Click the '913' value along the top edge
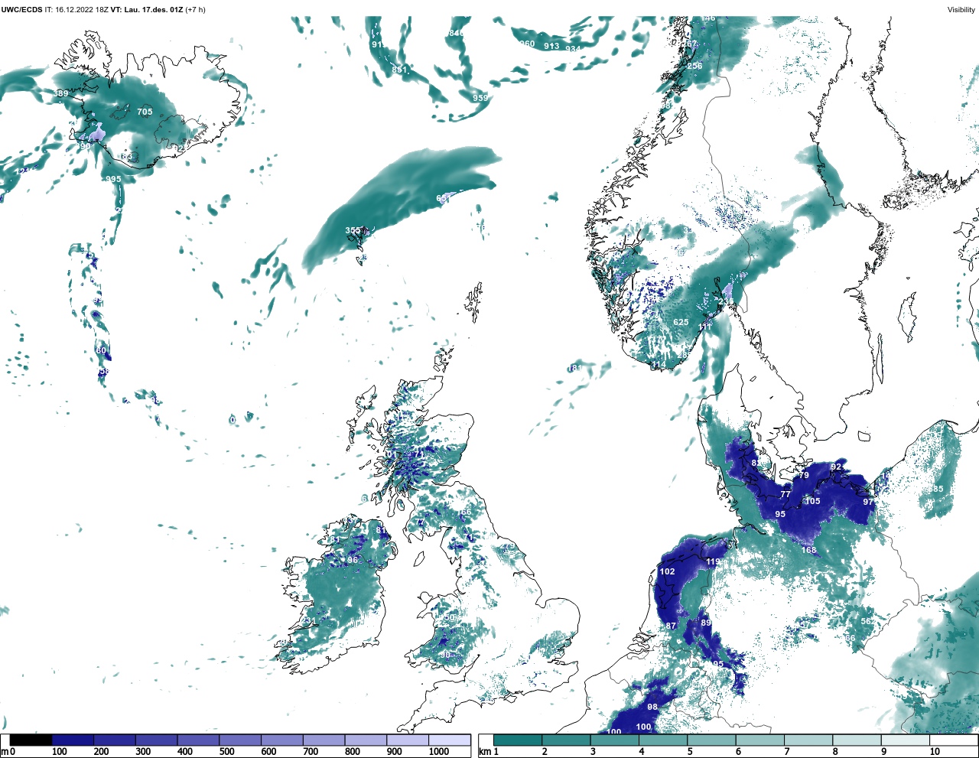Viewport: 979px width, 758px height. (x=551, y=46)
